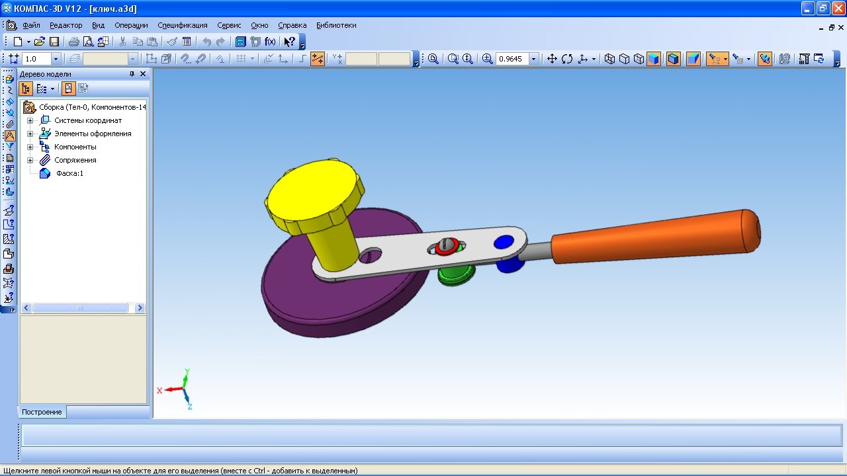This screenshot has height=476, width=847.
Task: Open the Библиотеки menu
Action: coord(336,25)
